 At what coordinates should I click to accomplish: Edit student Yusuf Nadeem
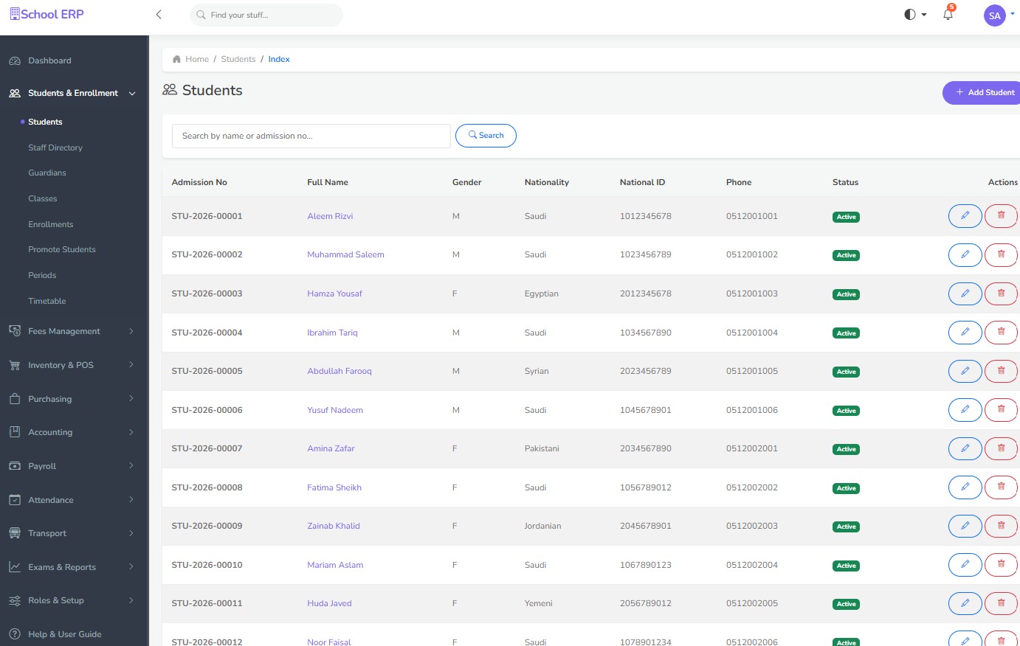(965, 410)
